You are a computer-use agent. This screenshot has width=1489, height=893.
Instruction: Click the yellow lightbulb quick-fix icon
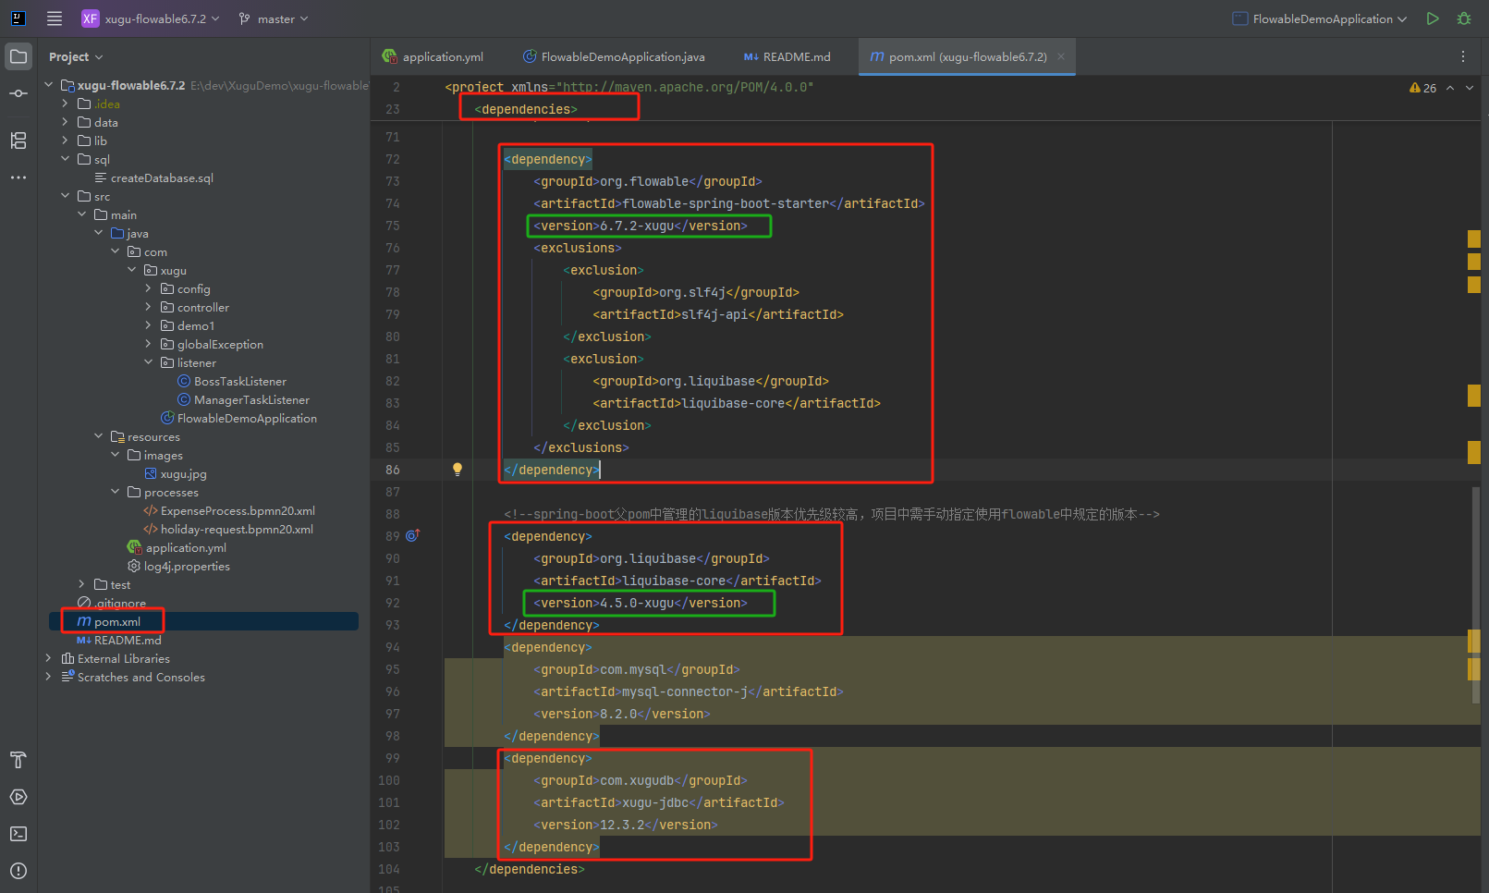point(457,470)
